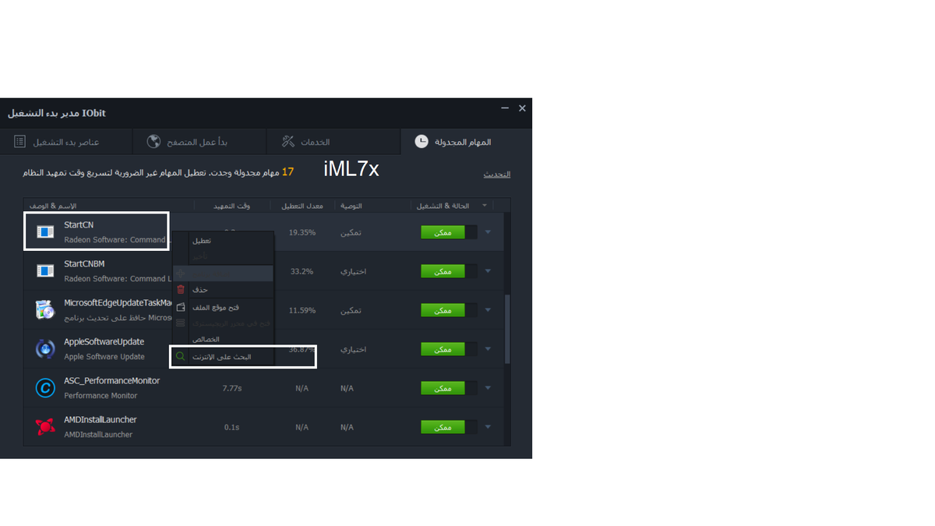Screen dimensions: 935x526
Task: Click تمكين recommendation in StartCN row
Action: [351, 232]
